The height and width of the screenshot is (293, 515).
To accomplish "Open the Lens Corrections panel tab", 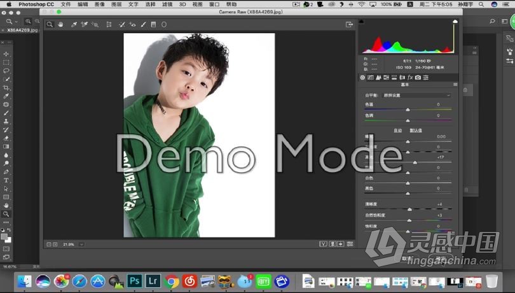I will tap(402, 77).
